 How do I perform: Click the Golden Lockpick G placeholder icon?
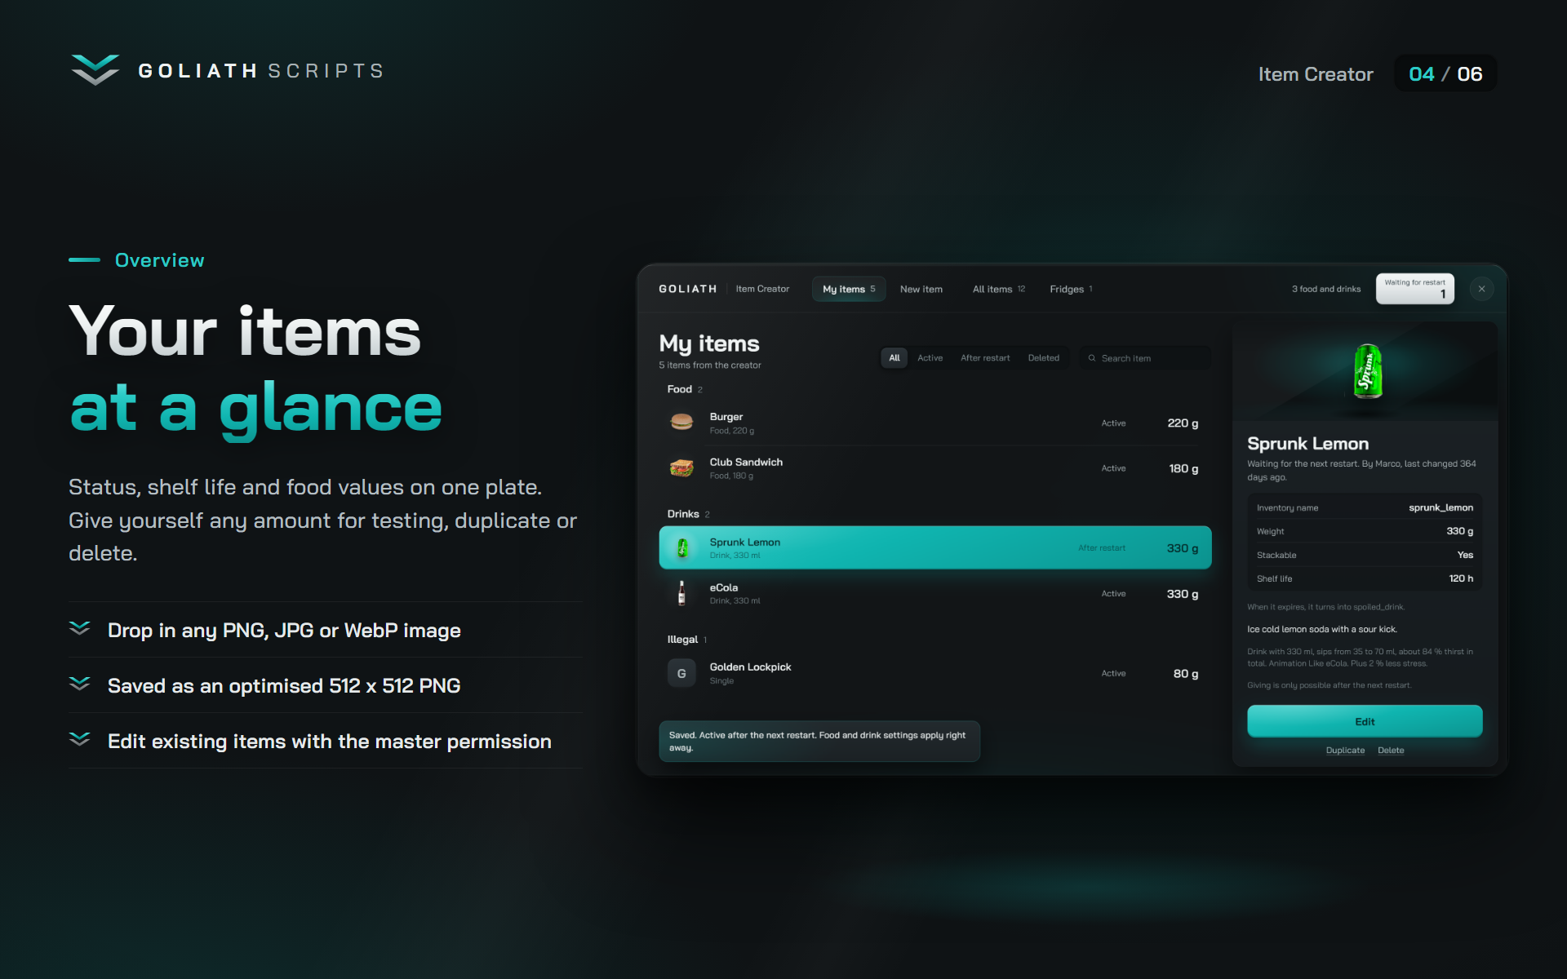coord(681,674)
